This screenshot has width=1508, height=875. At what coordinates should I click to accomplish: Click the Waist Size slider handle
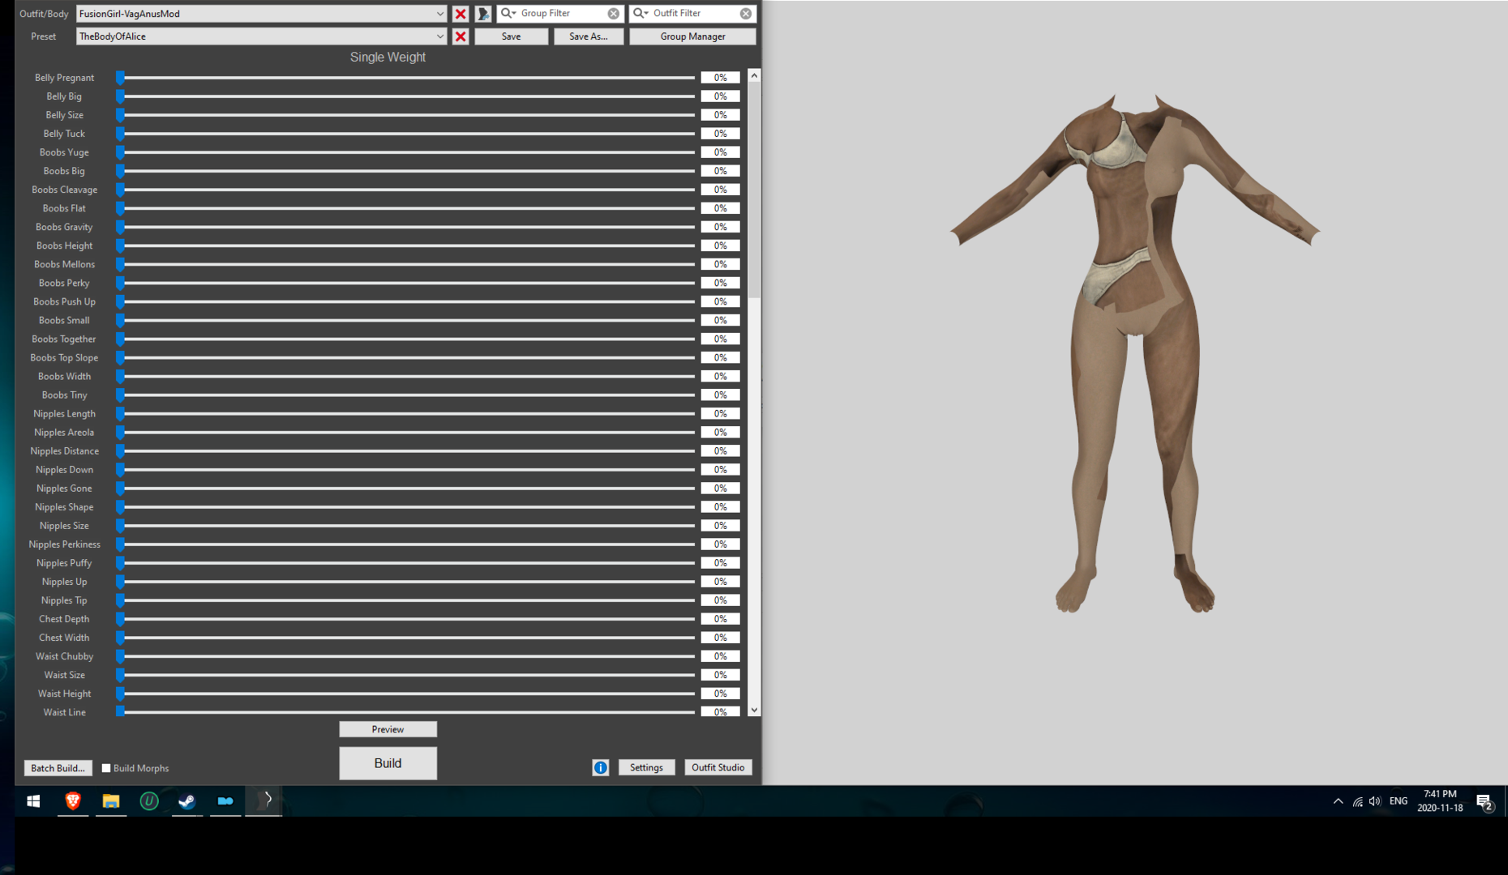click(120, 675)
